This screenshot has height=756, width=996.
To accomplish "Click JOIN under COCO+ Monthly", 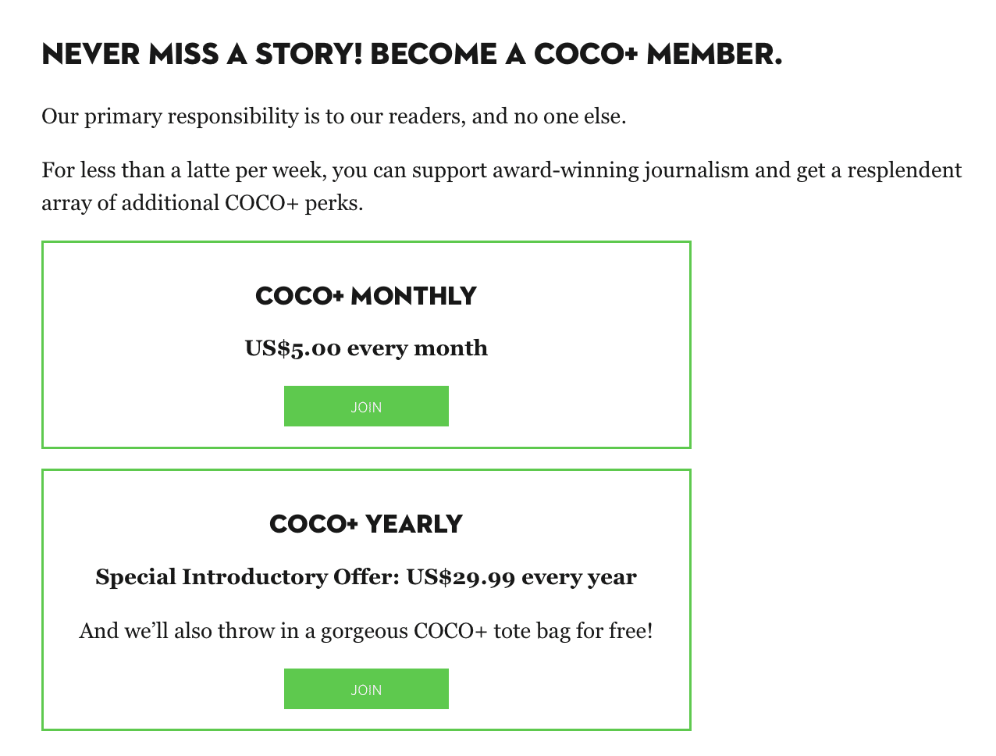I will [366, 406].
